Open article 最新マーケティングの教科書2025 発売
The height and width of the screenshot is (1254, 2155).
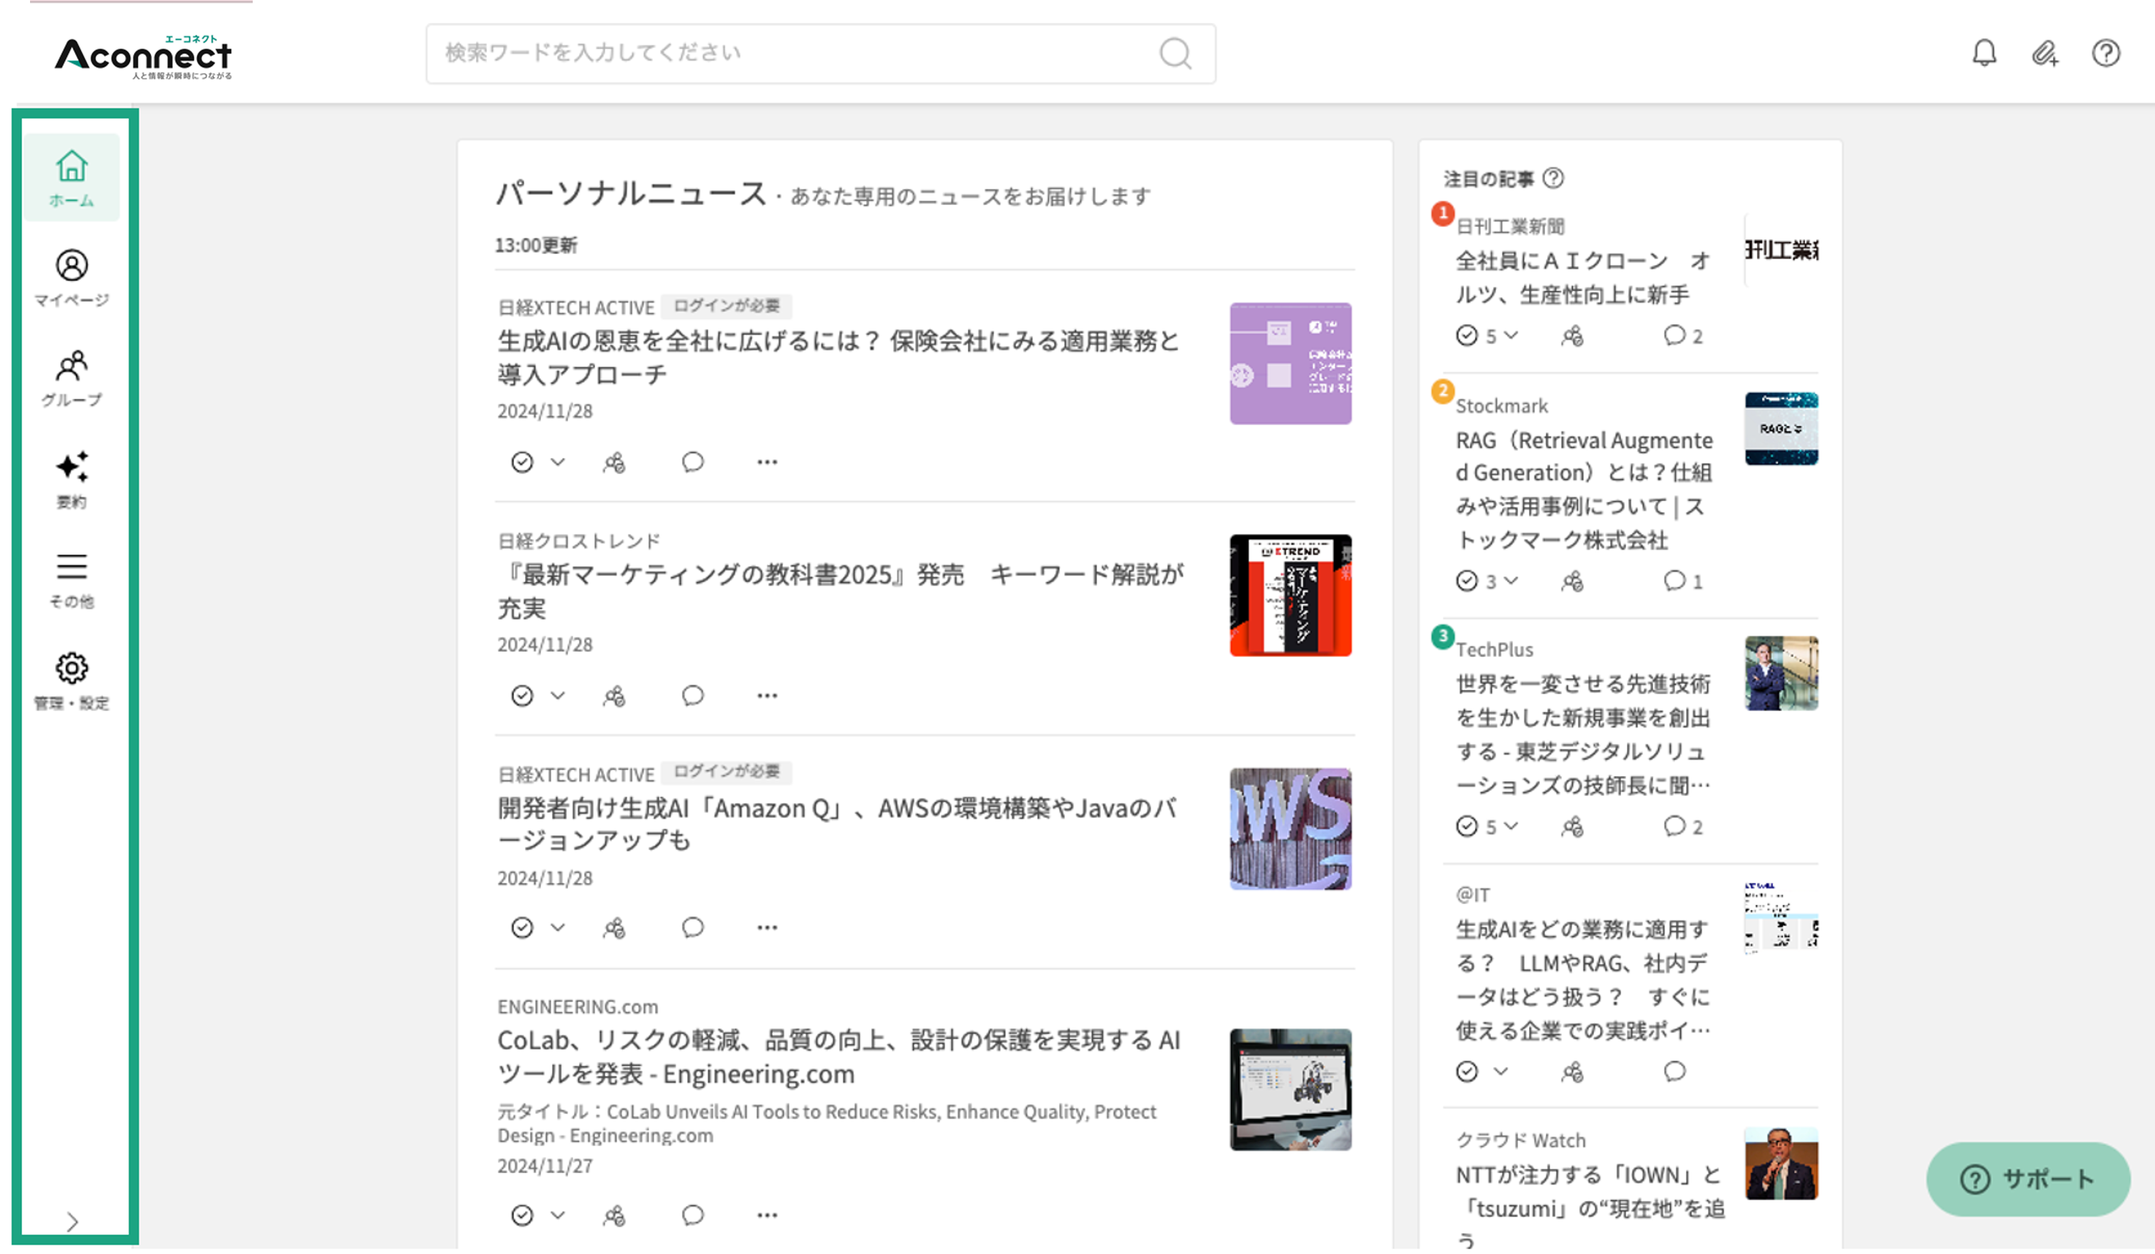tap(840, 591)
